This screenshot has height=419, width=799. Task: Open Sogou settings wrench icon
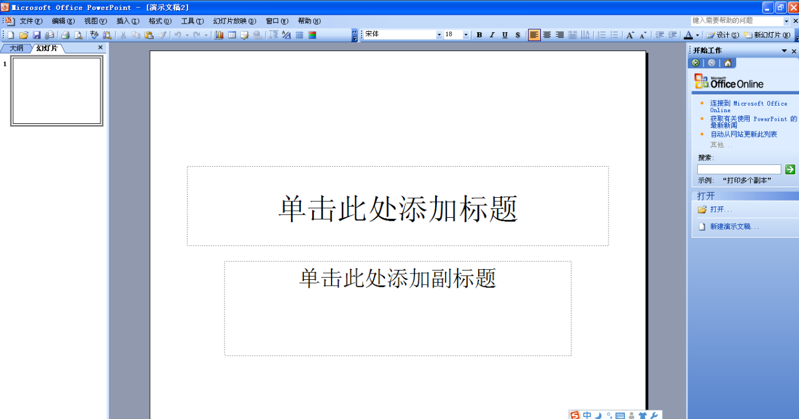[x=654, y=415]
